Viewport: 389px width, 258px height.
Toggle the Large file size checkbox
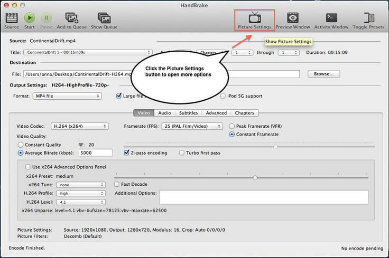point(119,96)
